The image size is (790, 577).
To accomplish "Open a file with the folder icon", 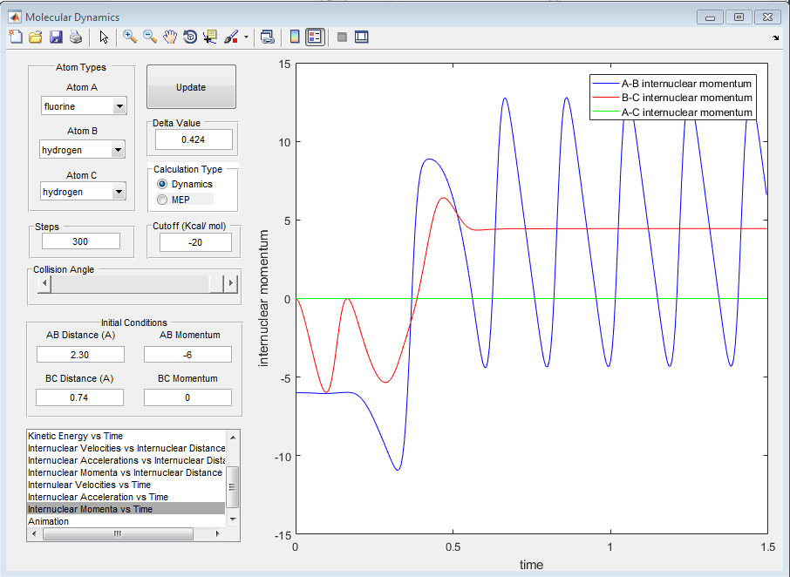I will pyautogui.click(x=35, y=37).
